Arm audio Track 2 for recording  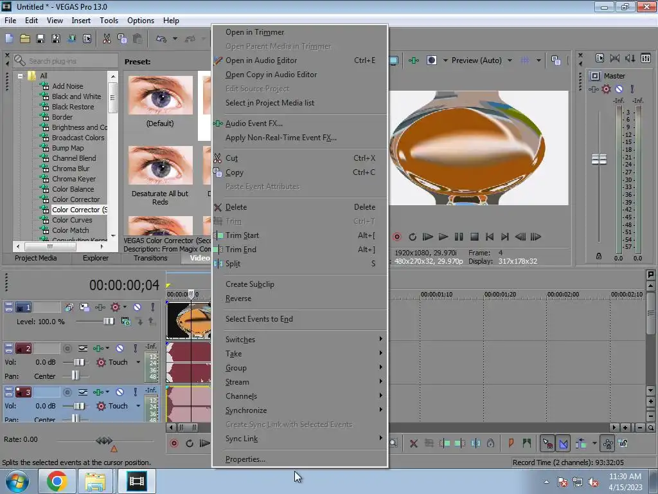pos(67,348)
